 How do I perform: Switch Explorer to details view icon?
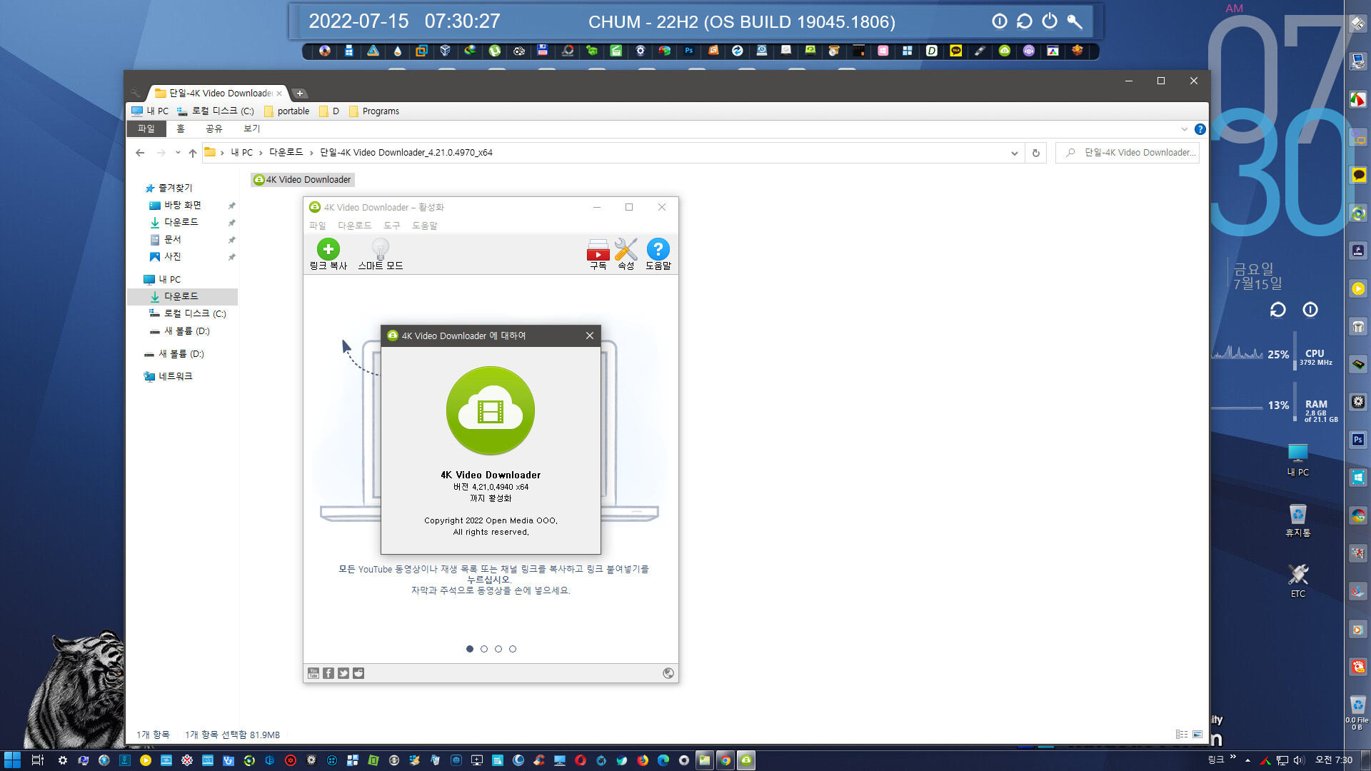pos(1182,735)
